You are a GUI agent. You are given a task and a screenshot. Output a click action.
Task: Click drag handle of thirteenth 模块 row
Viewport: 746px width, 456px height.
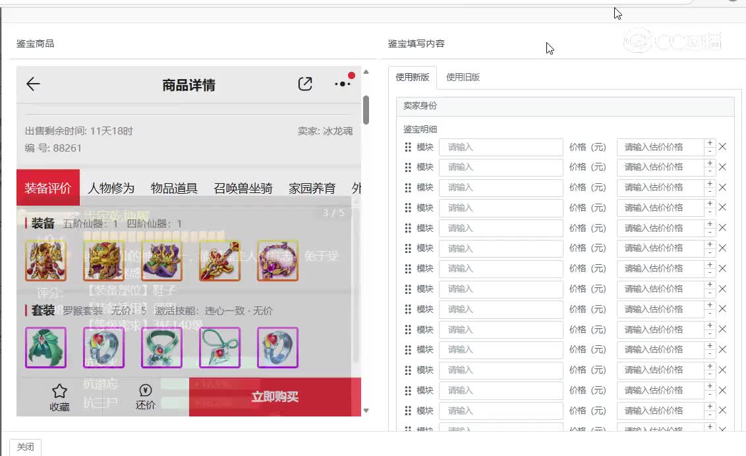click(x=408, y=390)
